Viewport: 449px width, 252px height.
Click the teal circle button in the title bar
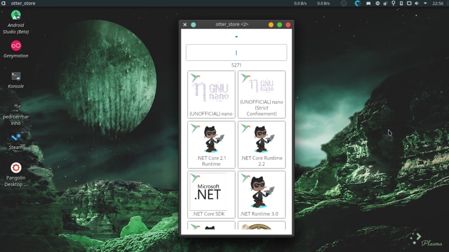coord(194,25)
